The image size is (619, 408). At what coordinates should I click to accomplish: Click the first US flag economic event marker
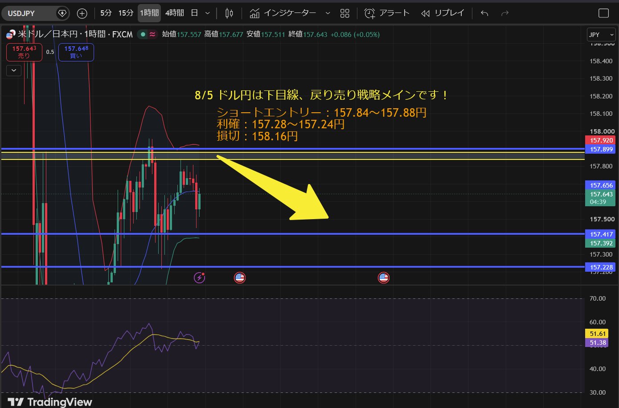point(240,278)
